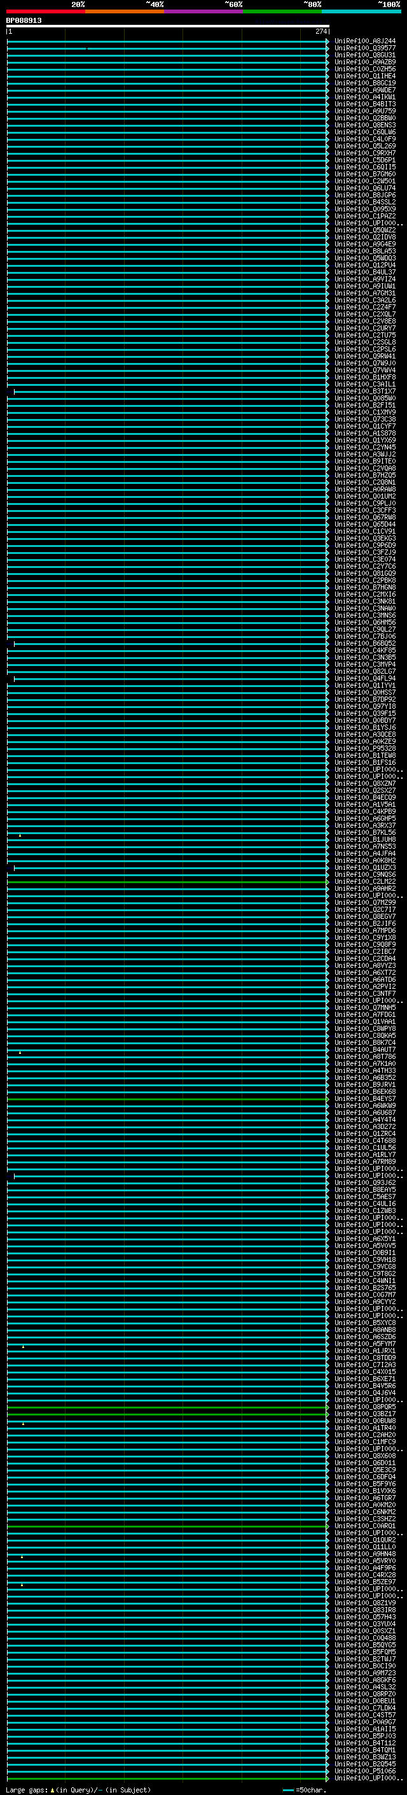Image resolution: width=407 pixels, height=1795 pixels.
Task: Select the cyan ~100% identity color band
Action: click(361, 11)
